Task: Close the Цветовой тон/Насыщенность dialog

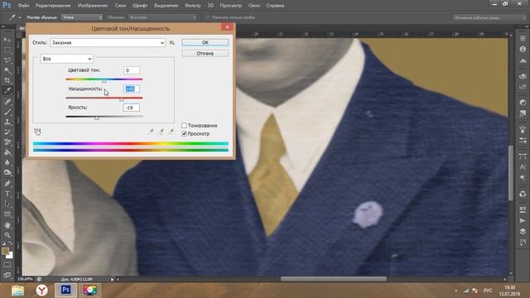Action: pos(227,27)
